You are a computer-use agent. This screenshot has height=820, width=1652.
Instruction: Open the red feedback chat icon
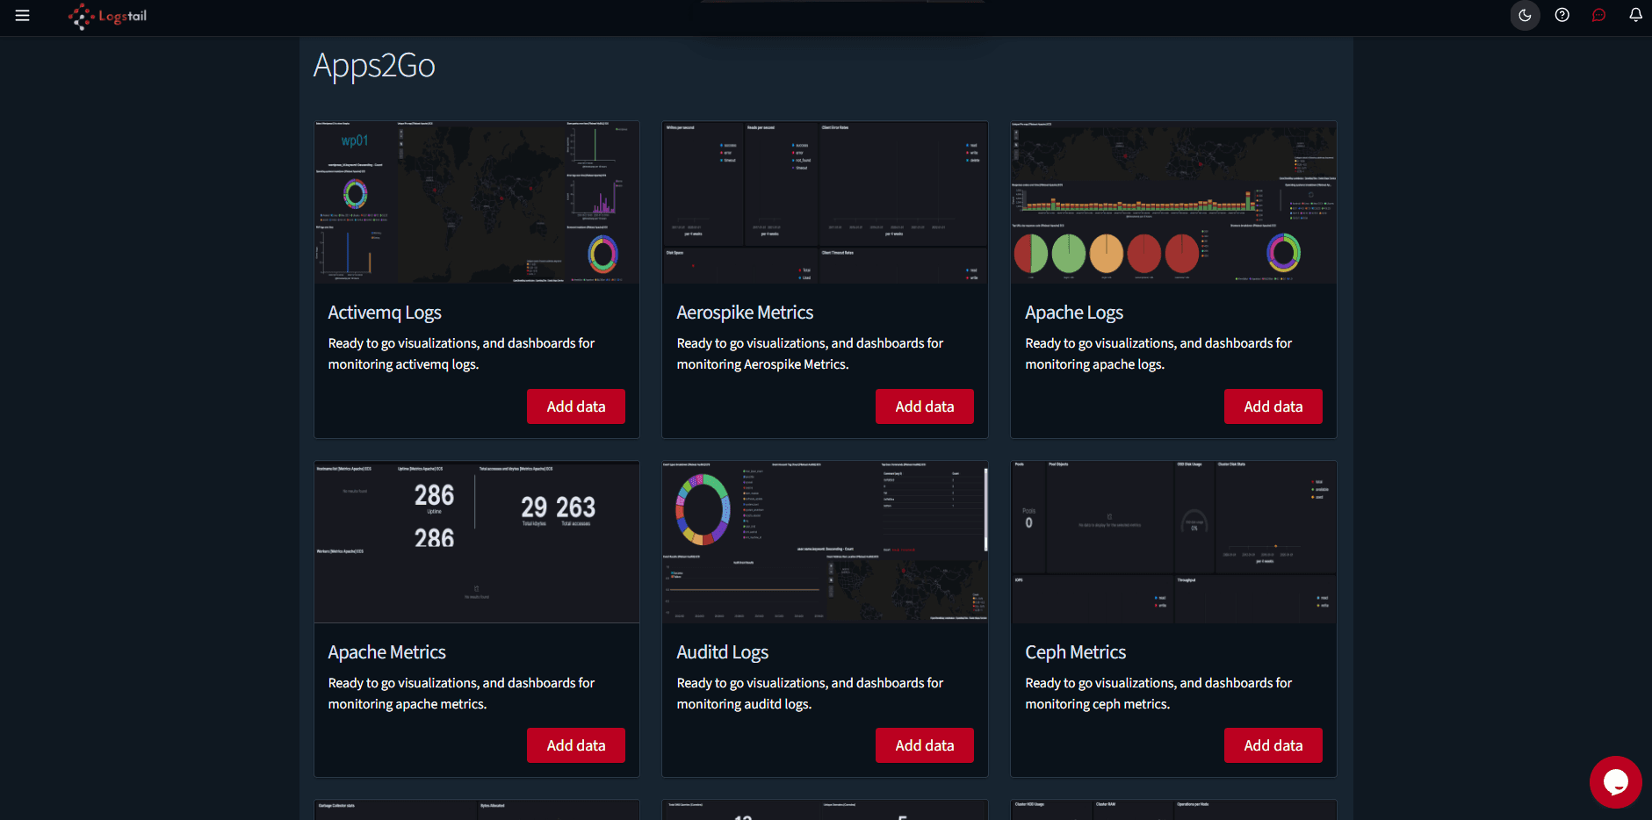(1598, 15)
